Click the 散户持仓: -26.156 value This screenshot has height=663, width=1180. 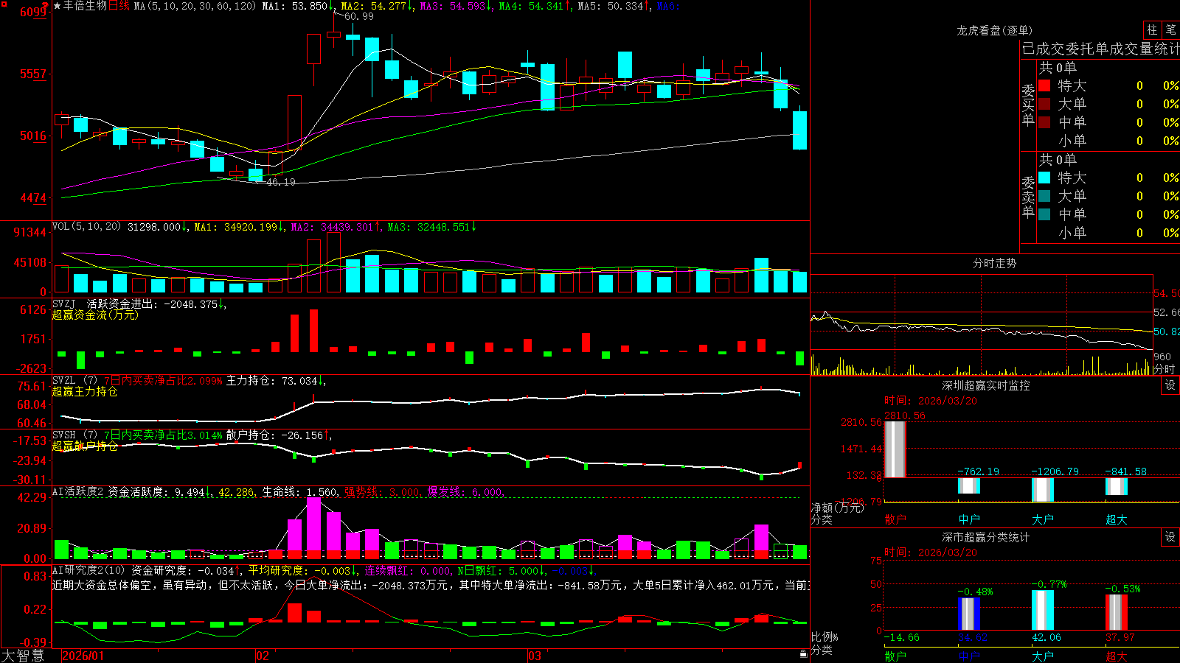[274, 435]
